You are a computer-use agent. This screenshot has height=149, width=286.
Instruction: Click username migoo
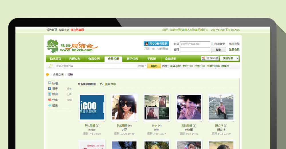coord(92,130)
